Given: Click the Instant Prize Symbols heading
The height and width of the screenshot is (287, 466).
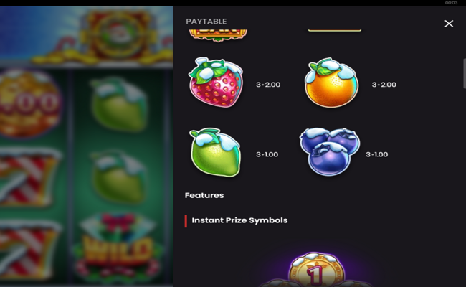Looking at the screenshot, I should (x=239, y=220).
